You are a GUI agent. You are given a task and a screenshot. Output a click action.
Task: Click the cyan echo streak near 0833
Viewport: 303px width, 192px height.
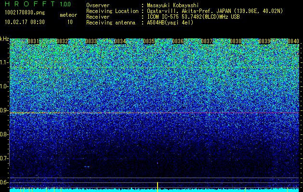87,167
